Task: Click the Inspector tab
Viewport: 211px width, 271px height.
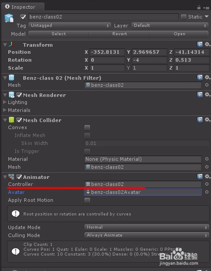Action: (x=22, y=7)
